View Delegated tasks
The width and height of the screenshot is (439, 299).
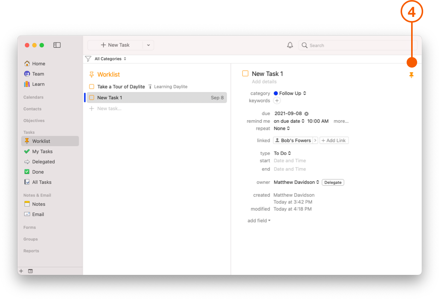(x=43, y=162)
